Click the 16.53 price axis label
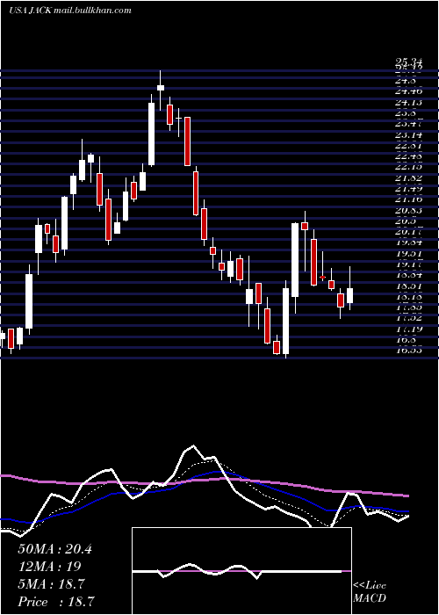The width and height of the screenshot is (439, 615). point(408,351)
